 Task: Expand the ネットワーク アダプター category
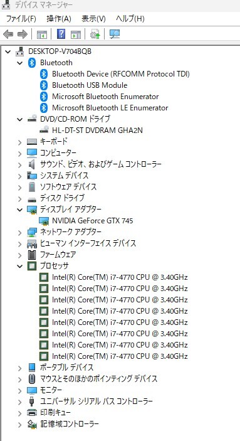click(x=19, y=233)
